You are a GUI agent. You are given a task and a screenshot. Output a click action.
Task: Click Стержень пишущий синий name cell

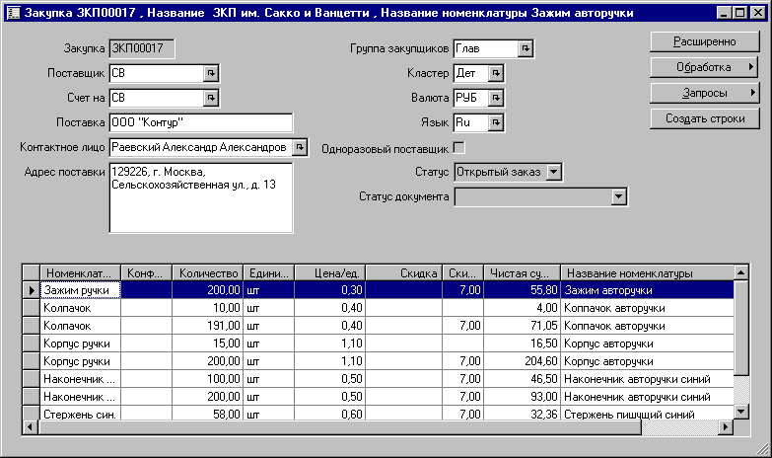point(647,414)
